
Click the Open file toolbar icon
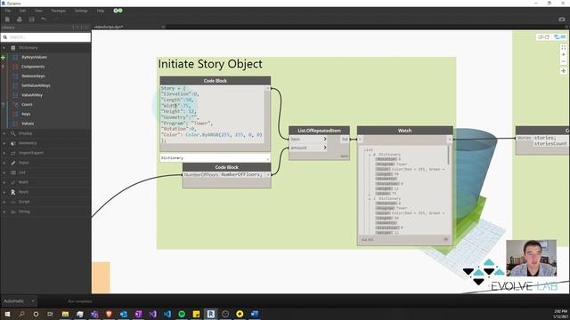(20, 20)
